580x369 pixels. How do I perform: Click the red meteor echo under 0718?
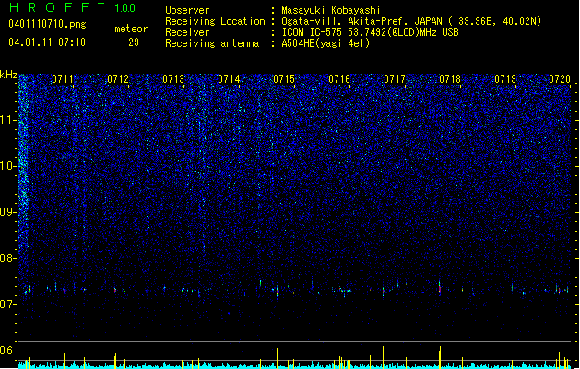point(440,289)
